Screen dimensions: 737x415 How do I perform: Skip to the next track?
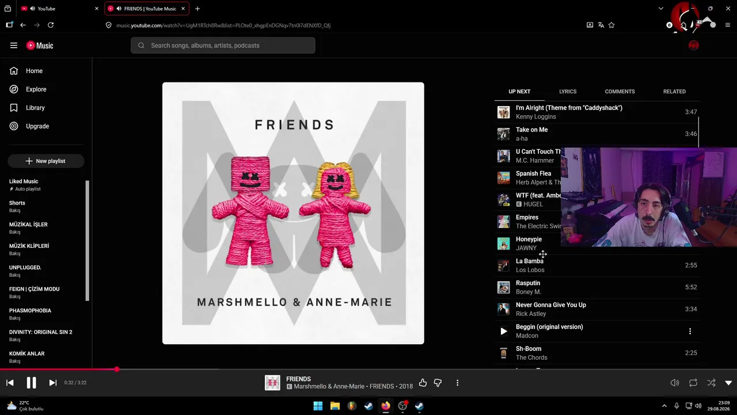[x=52, y=383]
